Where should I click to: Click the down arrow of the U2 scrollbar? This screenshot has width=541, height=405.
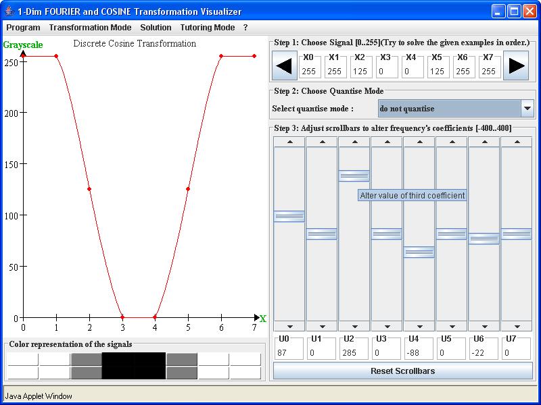(x=354, y=326)
